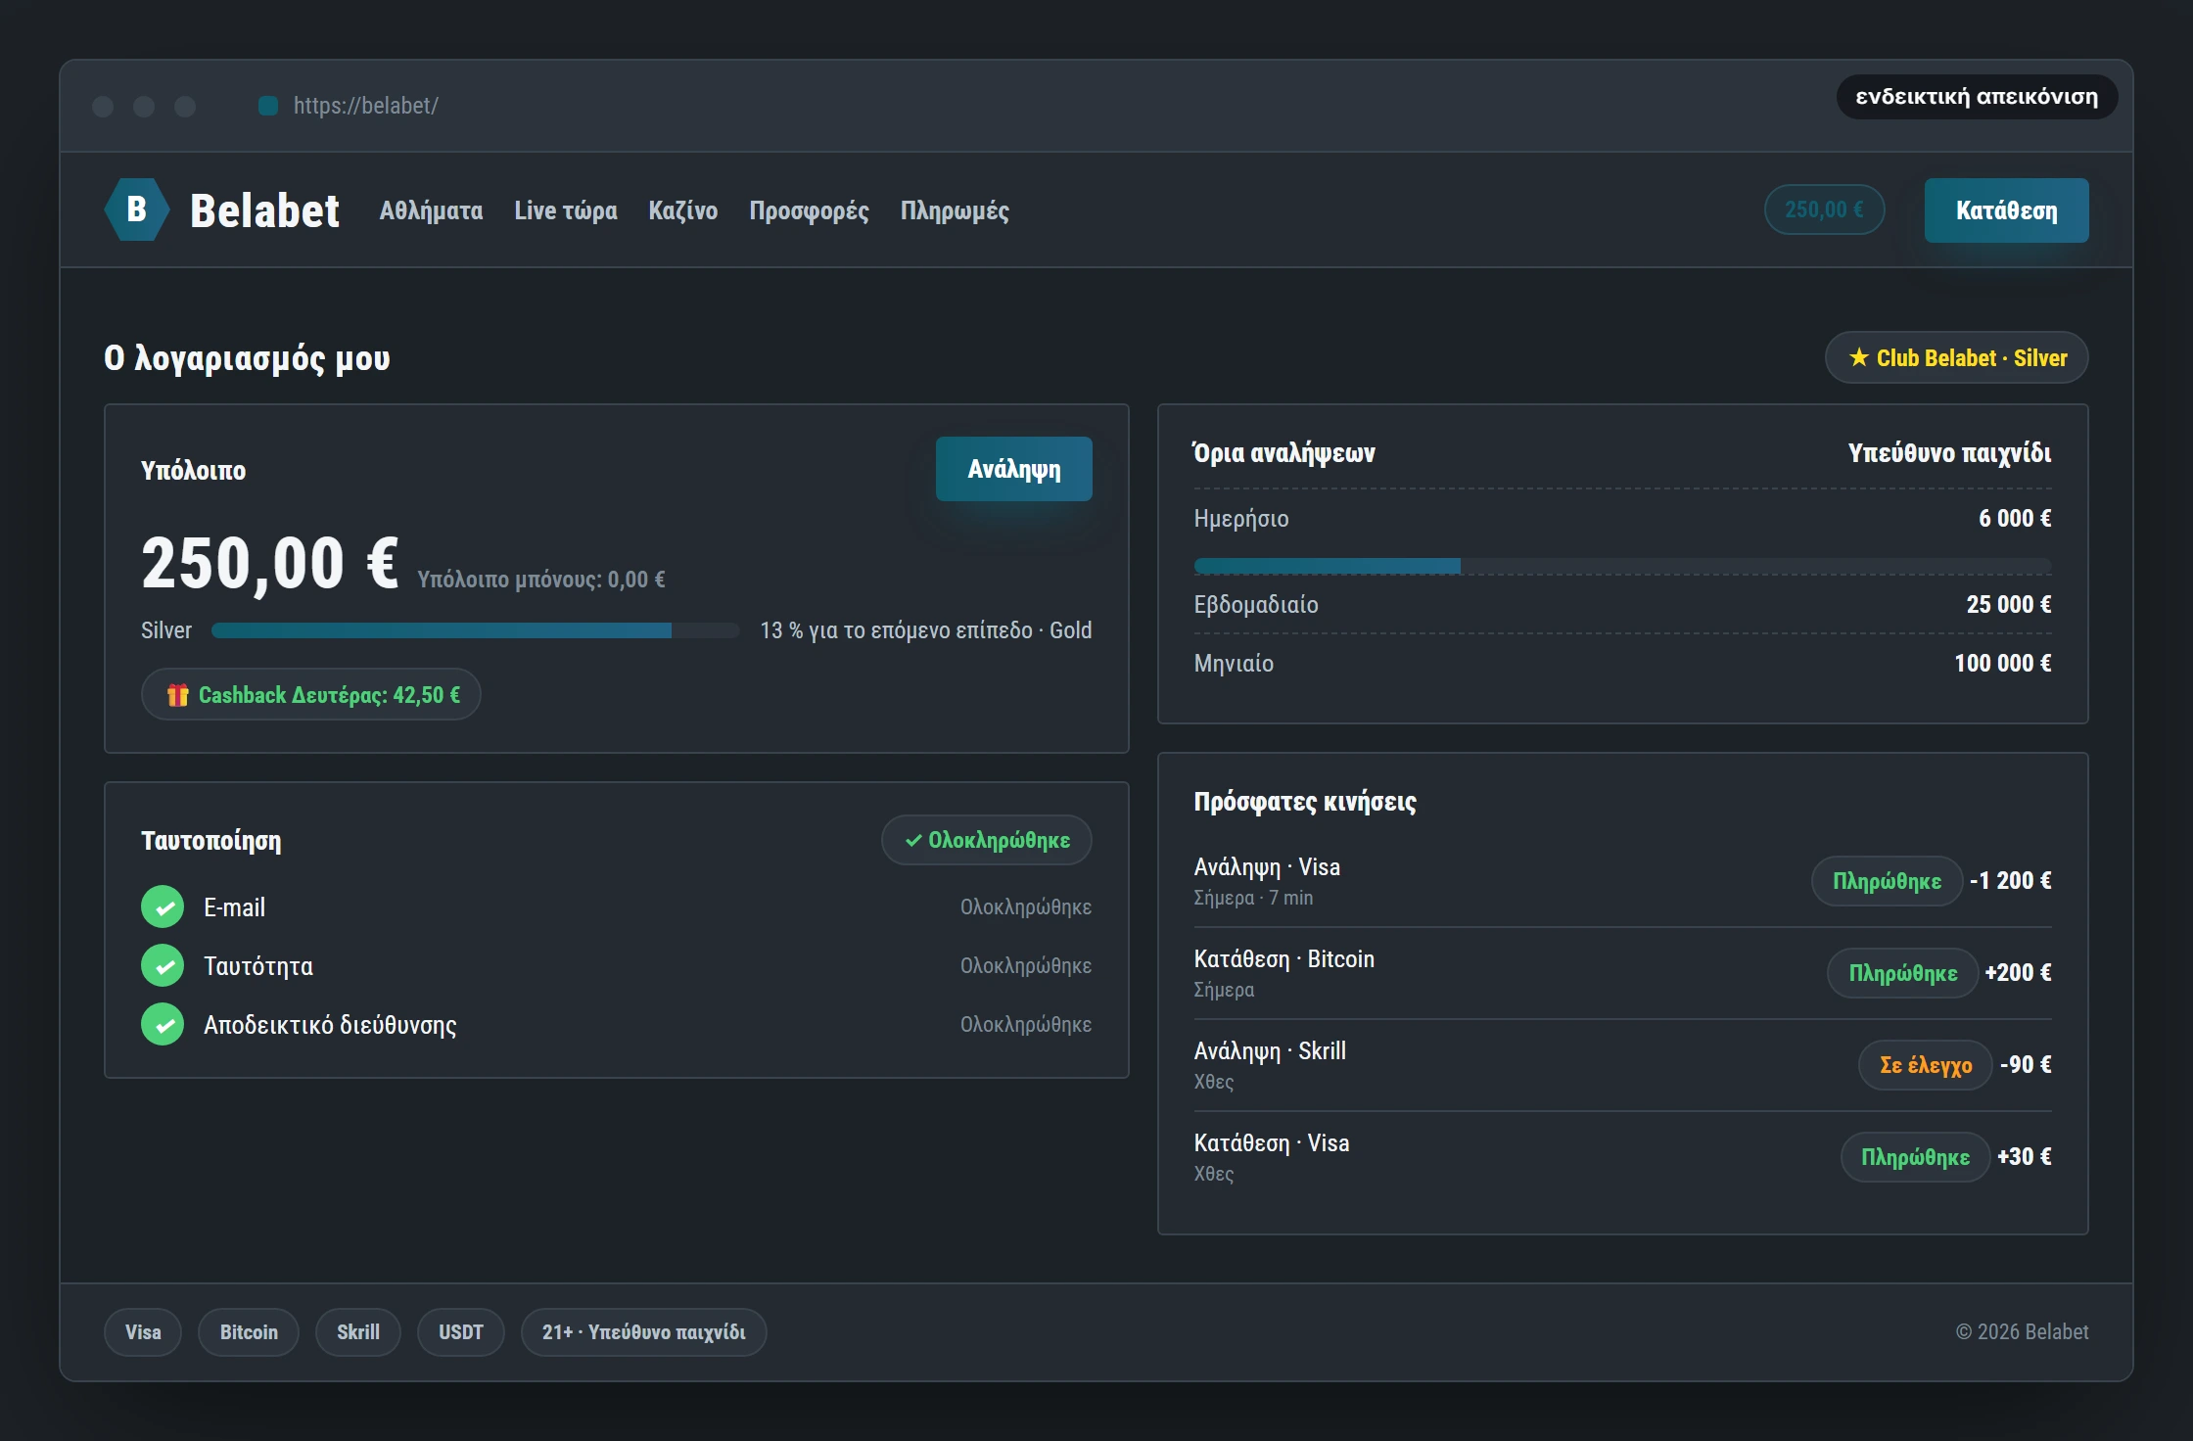The height and width of the screenshot is (1441, 2193).
Task: Click the Σε έλεγχο badge on Skrill row
Action: point(1925,1065)
